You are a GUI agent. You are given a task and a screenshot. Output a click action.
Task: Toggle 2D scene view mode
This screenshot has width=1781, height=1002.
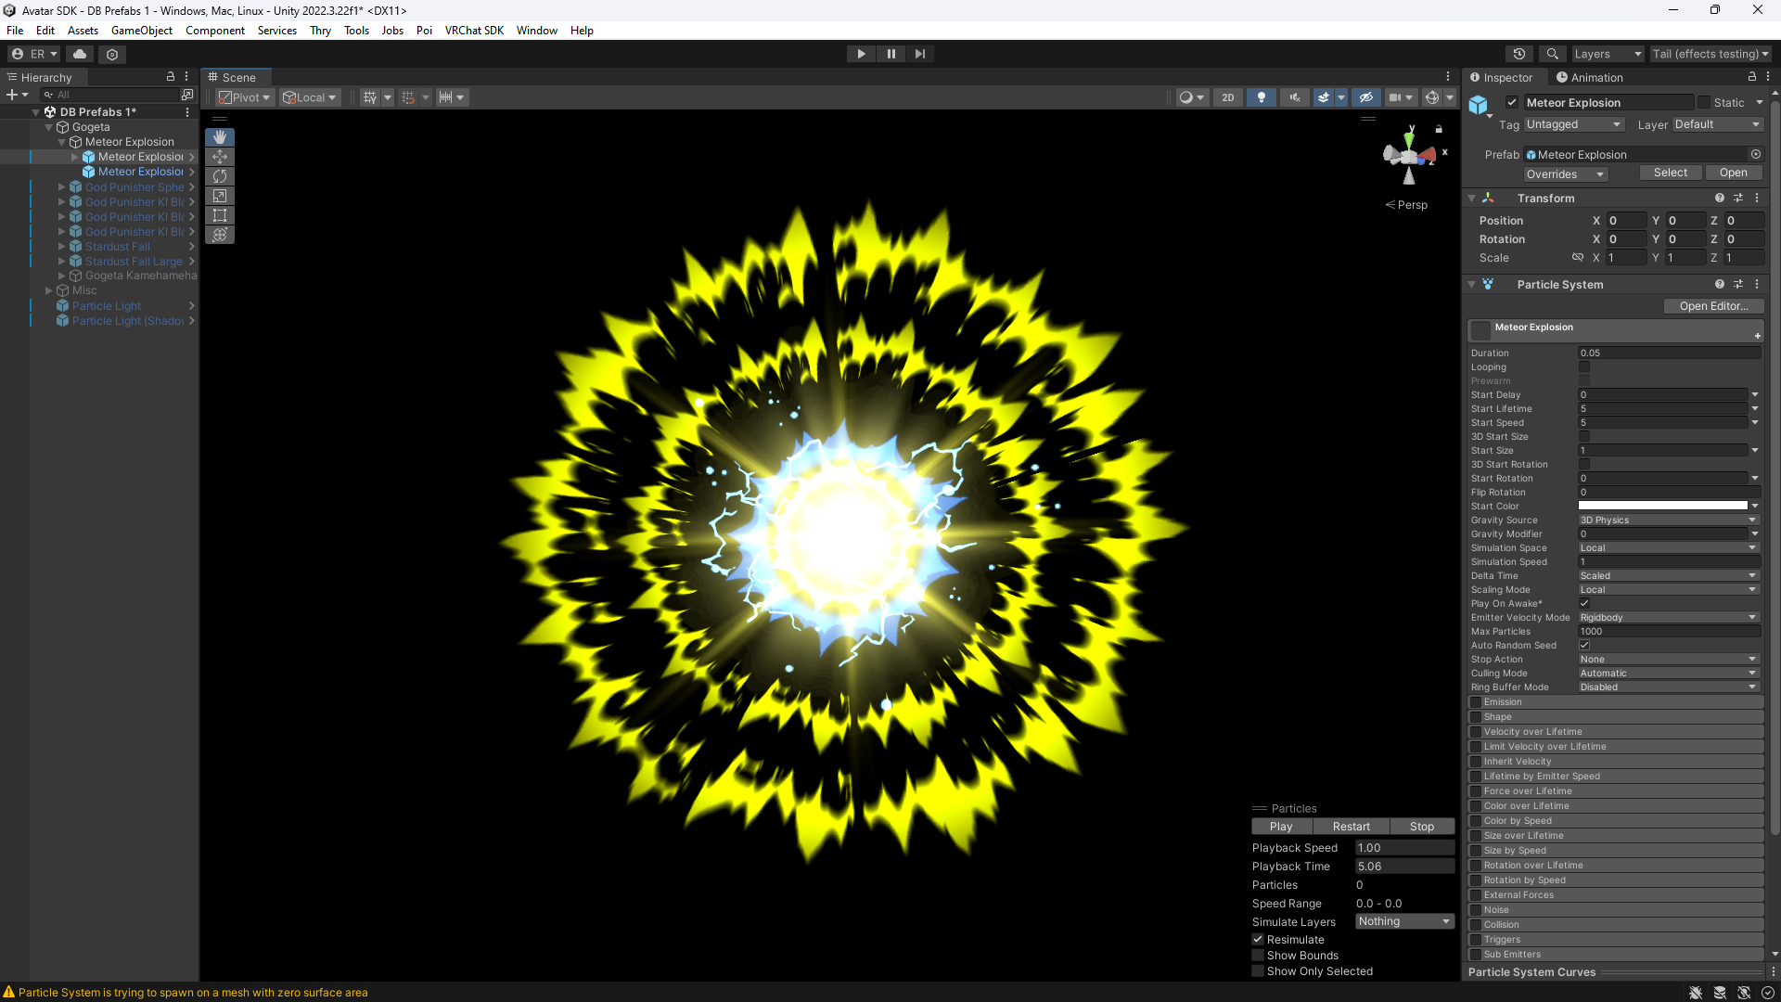(x=1227, y=97)
